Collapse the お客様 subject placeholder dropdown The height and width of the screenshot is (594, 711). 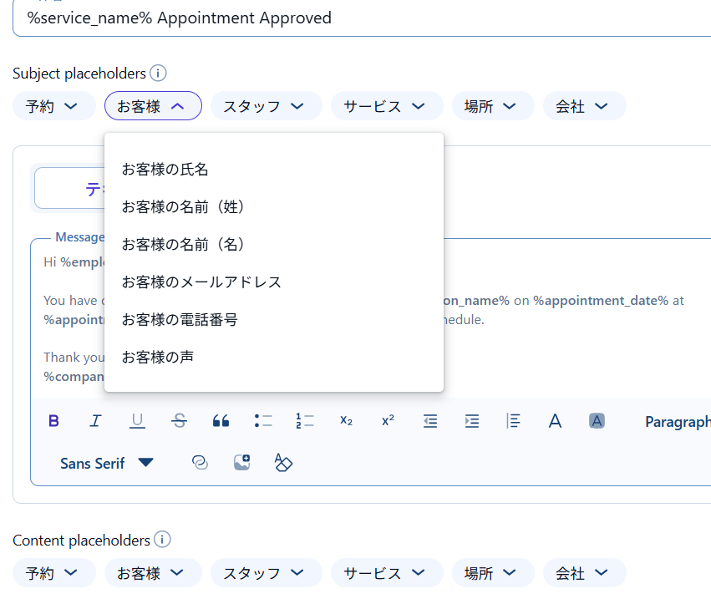153,106
